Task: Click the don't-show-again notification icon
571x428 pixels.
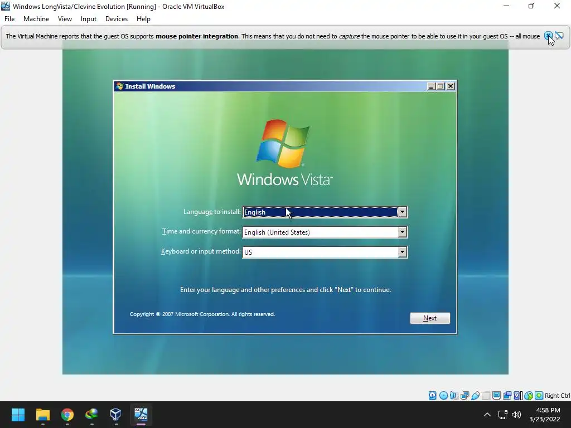Action: coord(559,36)
